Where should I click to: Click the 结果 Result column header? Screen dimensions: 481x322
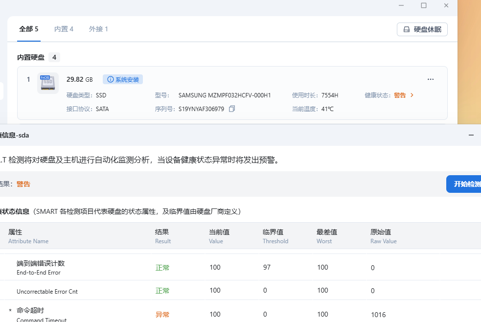[163, 236]
